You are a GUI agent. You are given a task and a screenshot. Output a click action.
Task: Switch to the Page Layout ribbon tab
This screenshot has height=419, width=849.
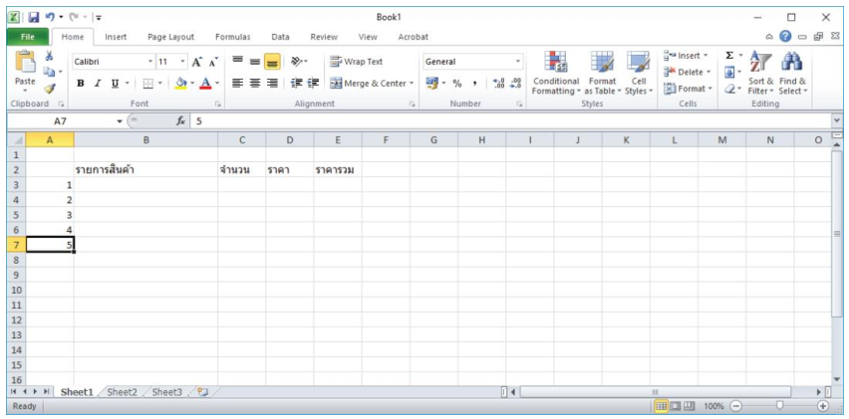[x=170, y=37]
